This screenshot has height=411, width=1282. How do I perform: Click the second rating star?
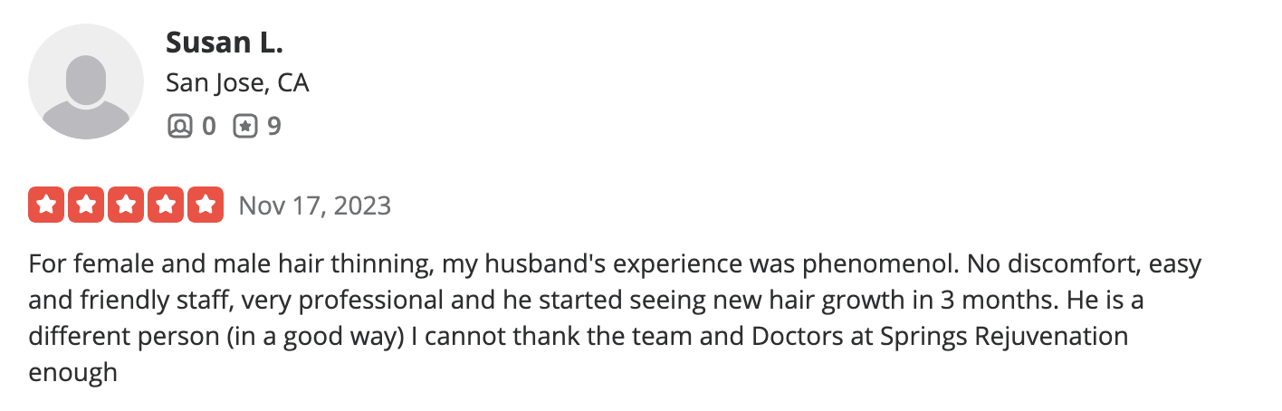pyautogui.click(x=86, y=205)
